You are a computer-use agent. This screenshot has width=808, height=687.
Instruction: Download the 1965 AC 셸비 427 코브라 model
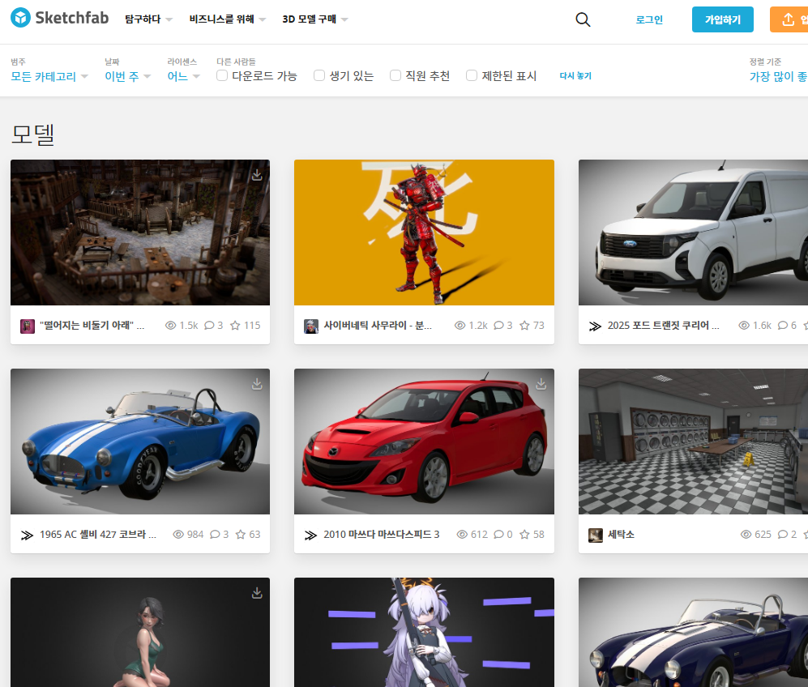[257, 383]
